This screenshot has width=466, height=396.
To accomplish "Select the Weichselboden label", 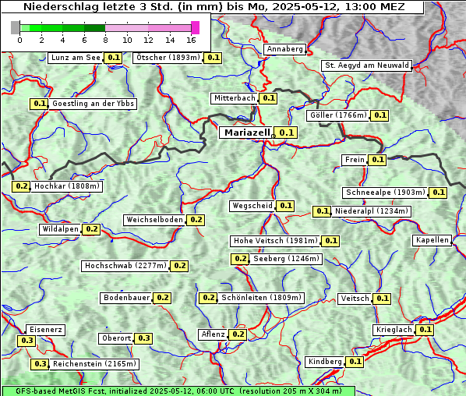I will pos(154,220).
